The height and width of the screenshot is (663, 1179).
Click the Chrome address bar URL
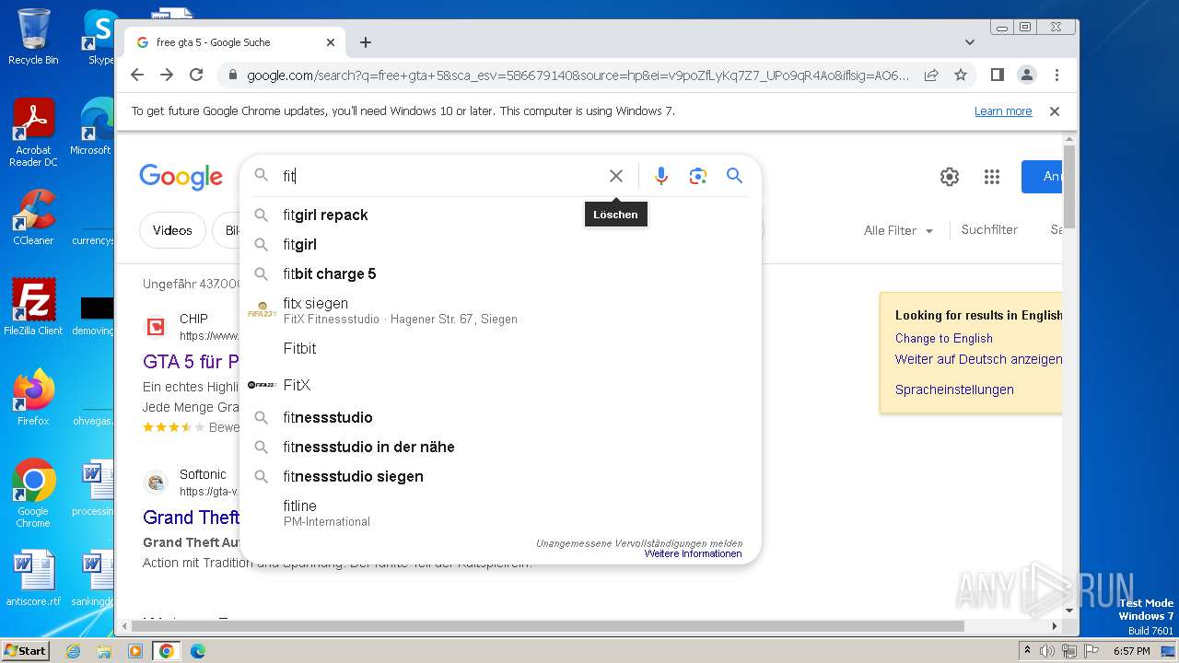[x=578, y=75]
